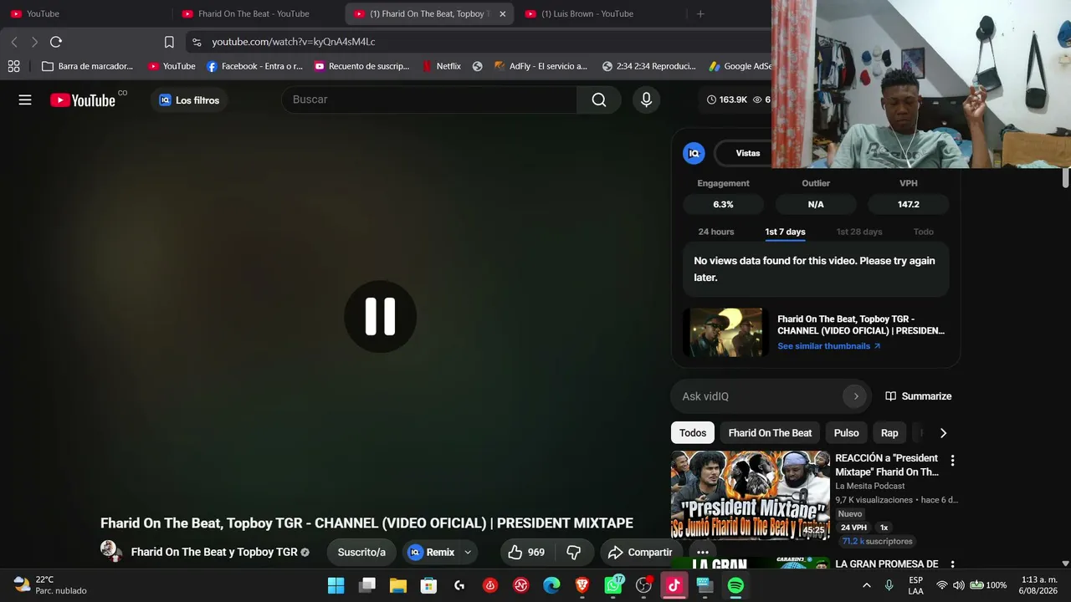
Task: Open Fharid On The Beat channel avatar
Action: pos(110,550)
